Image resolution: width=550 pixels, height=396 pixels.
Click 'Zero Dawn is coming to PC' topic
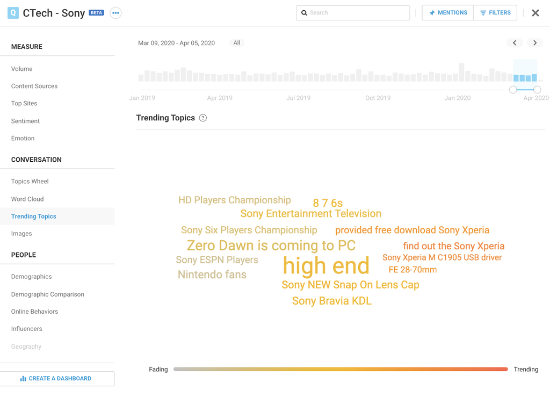pos(271,246)
